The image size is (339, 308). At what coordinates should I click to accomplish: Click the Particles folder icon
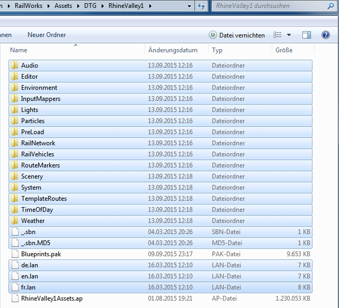[x=14, y=120]
